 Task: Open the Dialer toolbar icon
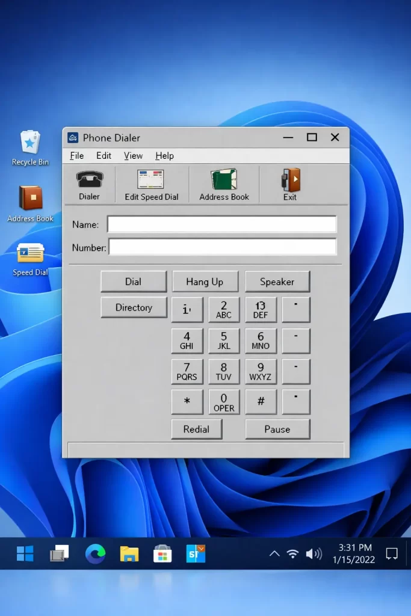pyautogui.click(x=90, y=185)
